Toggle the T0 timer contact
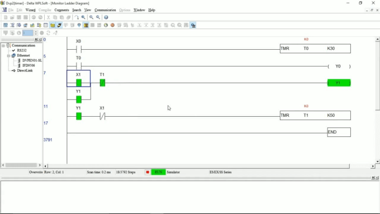Screen dimensions: 380x214 [x=79, y=66]
